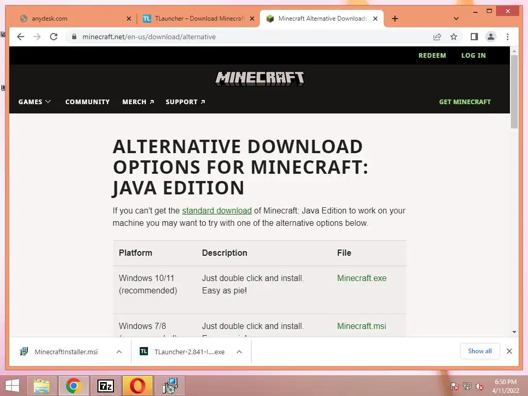Click the Alternative Download Options heading
Screen dimensions: 528x396
pos(240,167)
